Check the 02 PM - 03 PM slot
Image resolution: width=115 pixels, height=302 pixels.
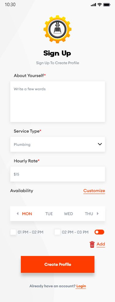(x=57, y=232)
